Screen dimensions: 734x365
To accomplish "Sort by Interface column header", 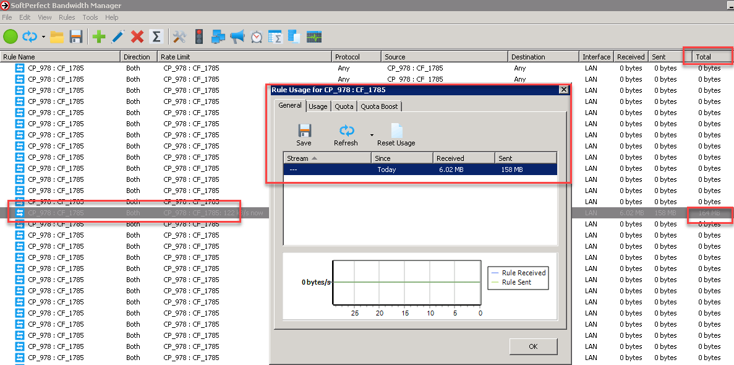I will pyautogui.click(x=596, y=57).
